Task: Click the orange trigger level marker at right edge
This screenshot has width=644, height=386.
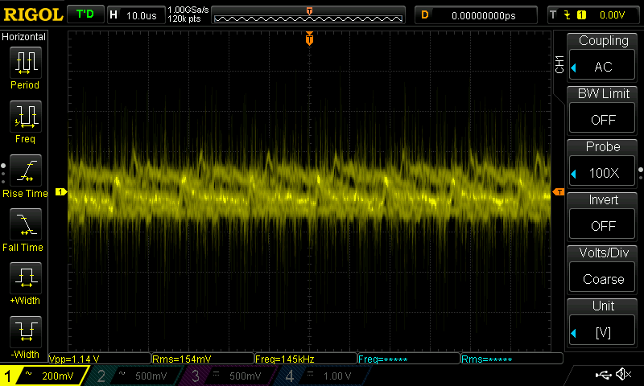Action: [559, 191]
